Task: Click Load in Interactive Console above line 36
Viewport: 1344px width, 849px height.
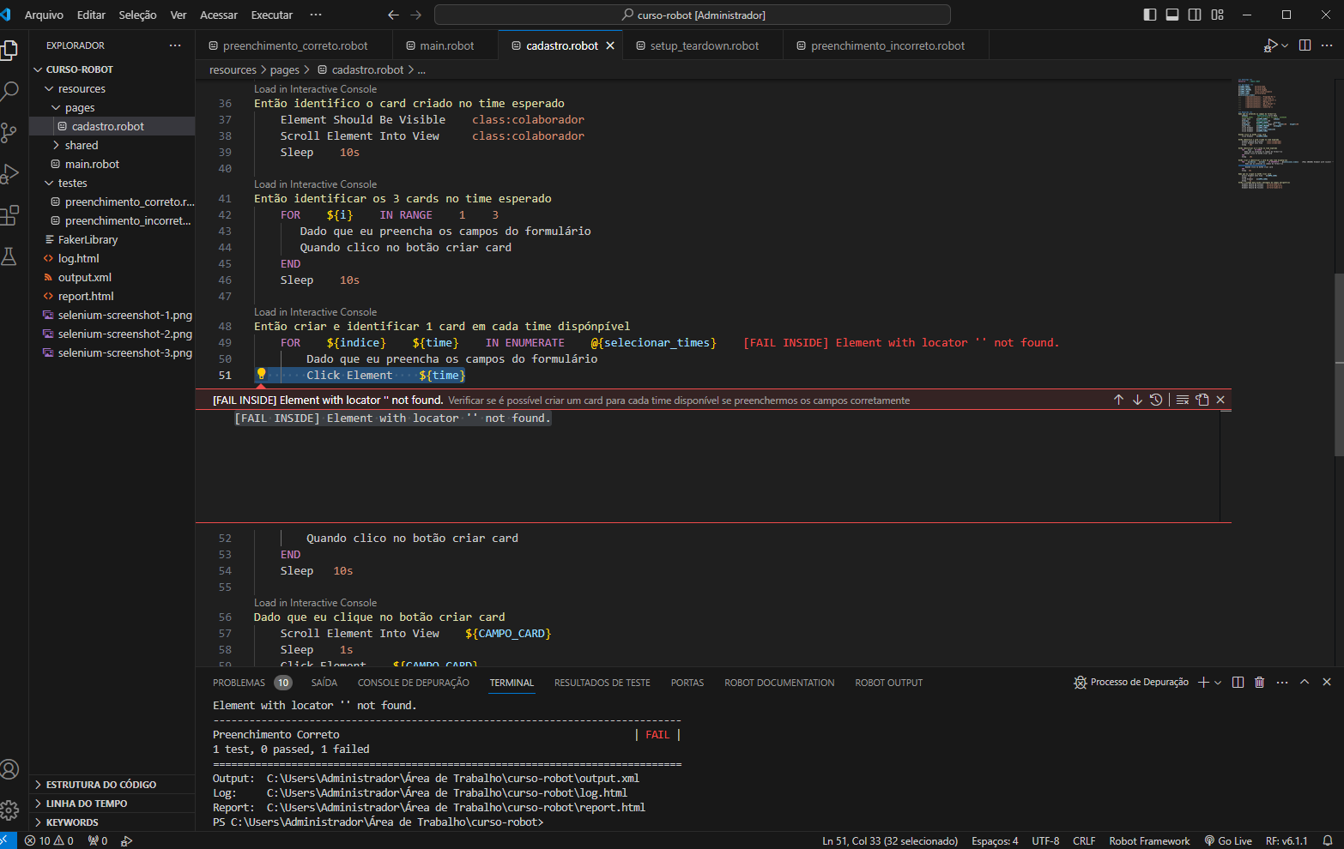Action: click(315, 89)
